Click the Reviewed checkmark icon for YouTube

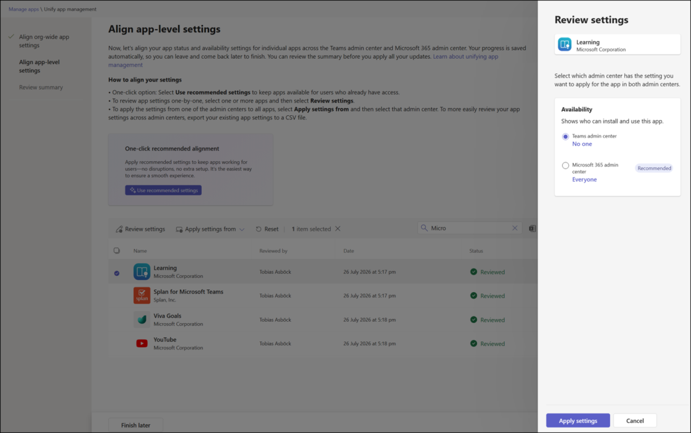click(x=474, y=343)
